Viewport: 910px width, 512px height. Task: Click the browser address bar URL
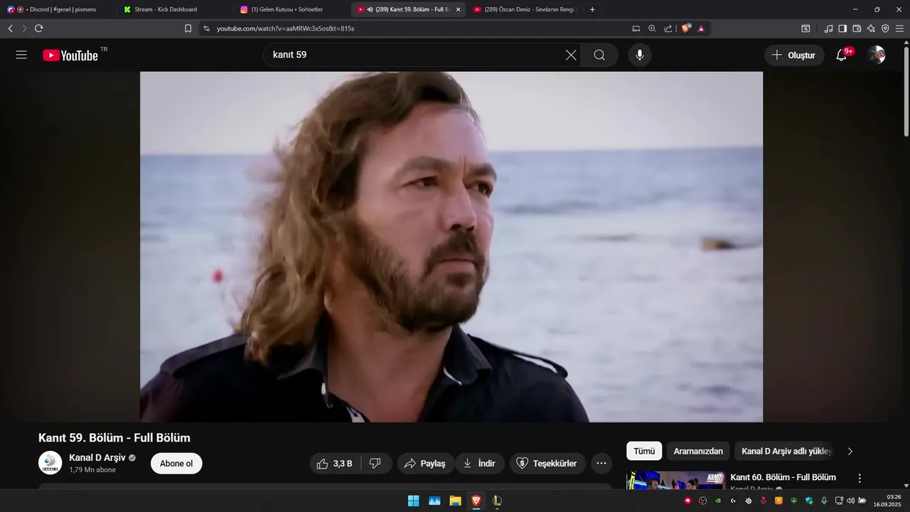tap(285, 28)
